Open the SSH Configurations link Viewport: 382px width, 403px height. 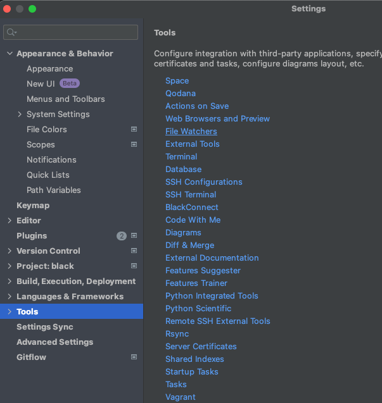(203, 182)
